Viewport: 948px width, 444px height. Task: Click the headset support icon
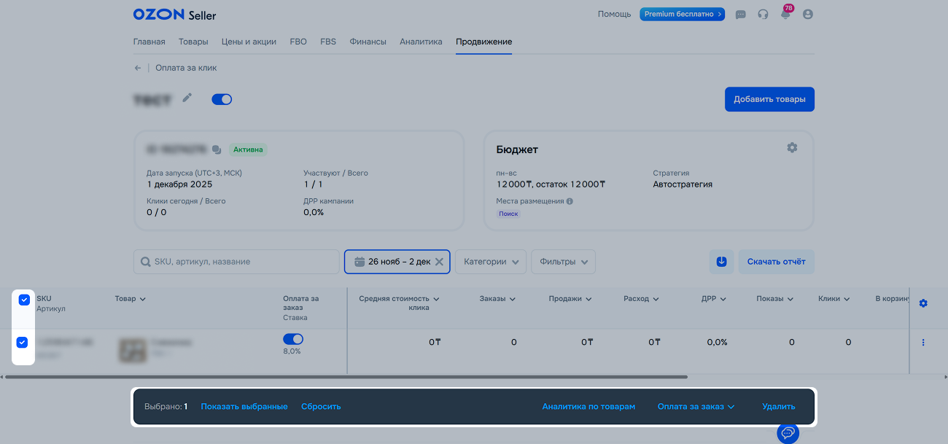click(763, 15)
